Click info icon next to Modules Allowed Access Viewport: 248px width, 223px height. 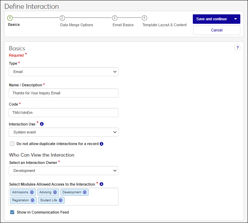click(101, 184)
